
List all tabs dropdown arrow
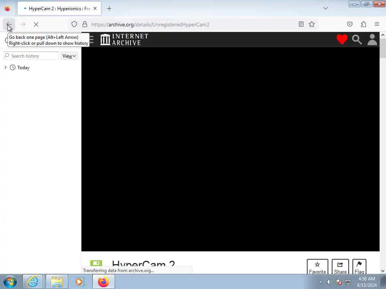click(x=325, y=8)
